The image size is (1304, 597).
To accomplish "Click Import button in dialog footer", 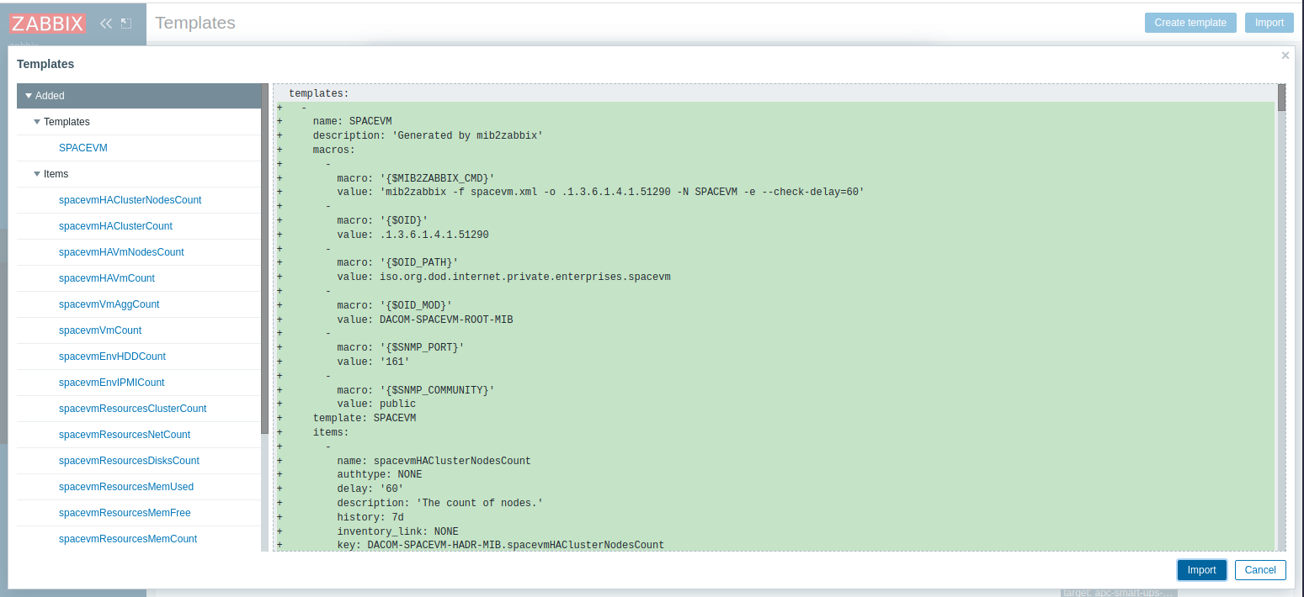I will tap(1201, 570).
